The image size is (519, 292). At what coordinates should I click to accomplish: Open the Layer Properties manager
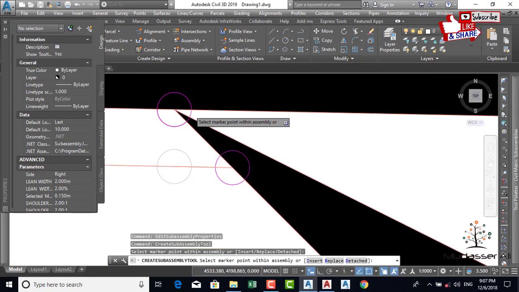point(390,40)
